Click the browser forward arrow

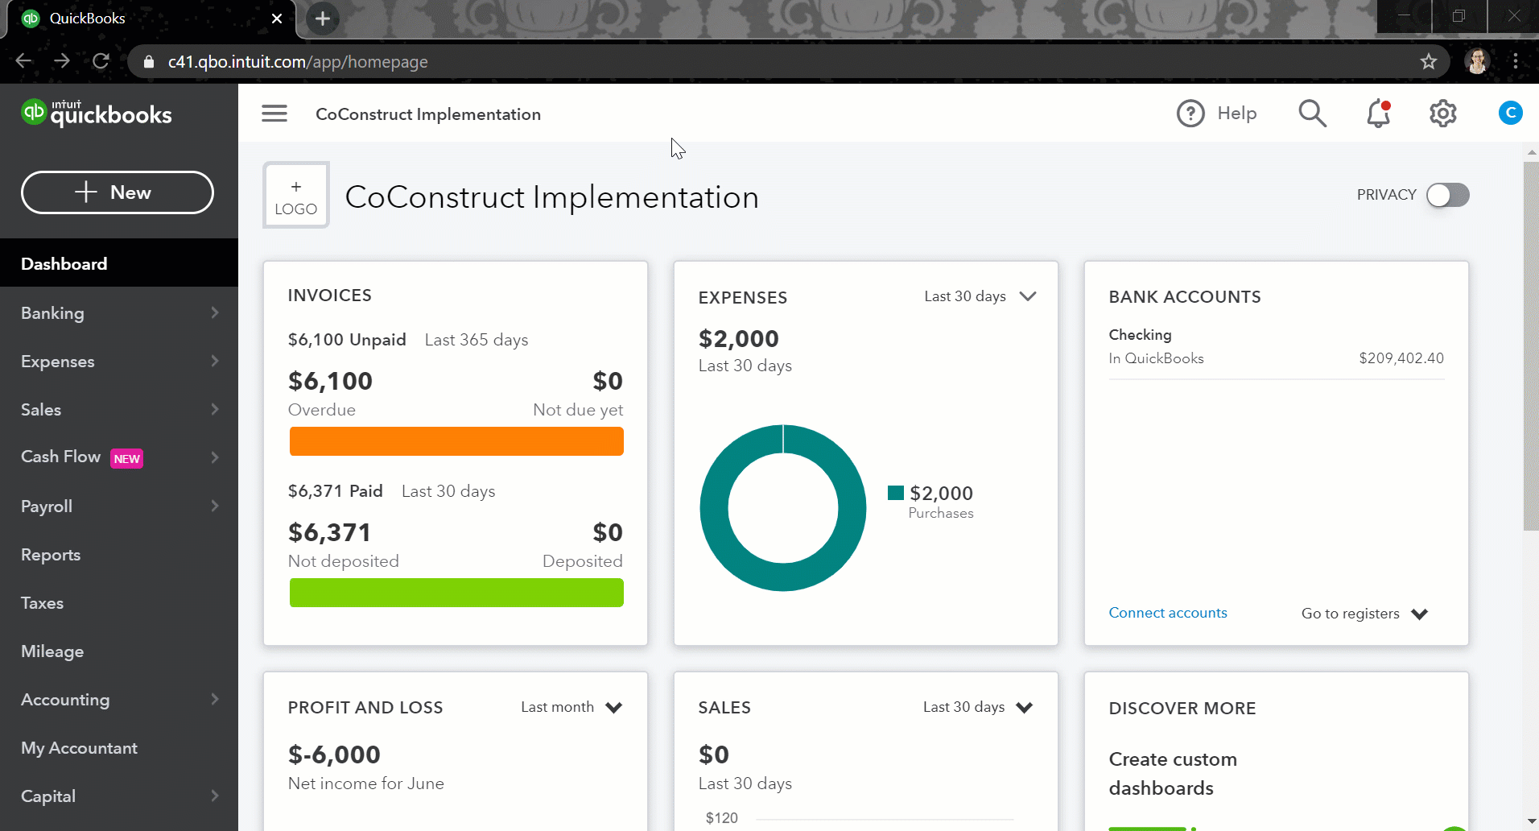pos(62,61)
